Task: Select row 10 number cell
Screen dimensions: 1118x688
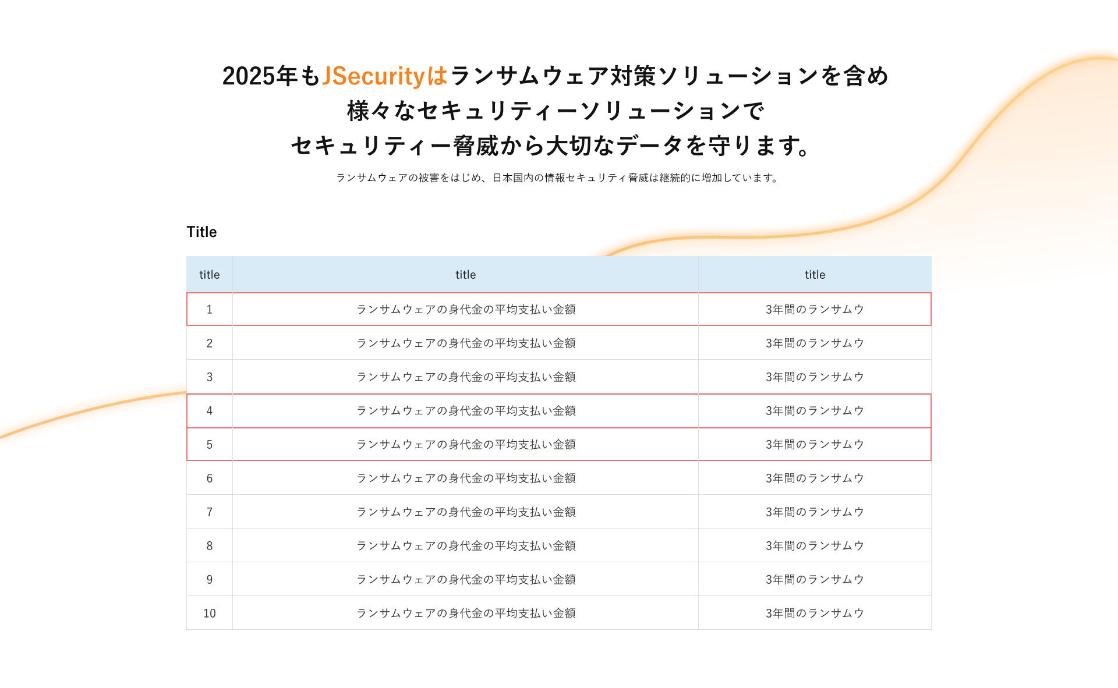Action: pos(209,613)
